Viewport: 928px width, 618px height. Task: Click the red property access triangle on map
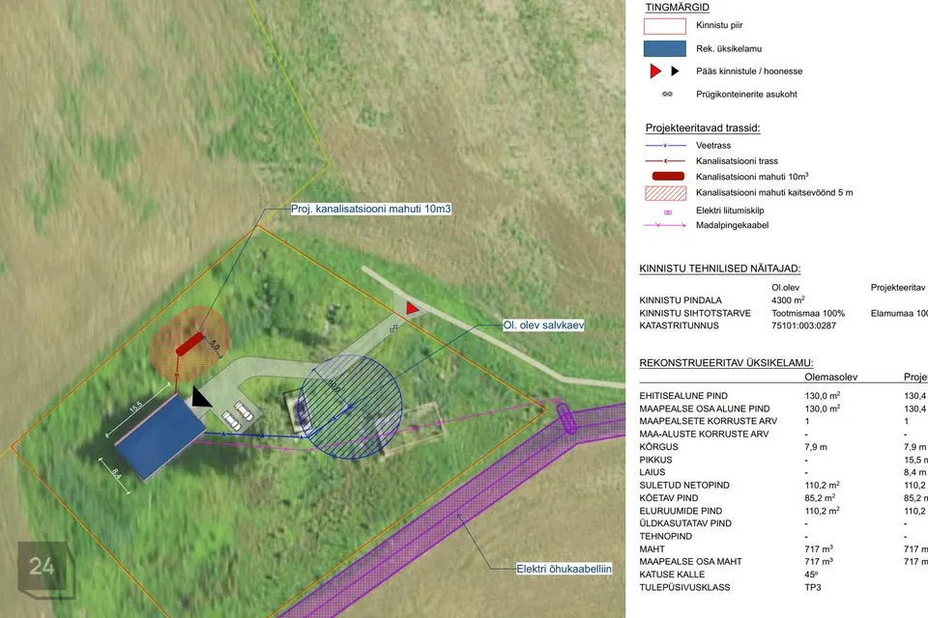point(412,307)
